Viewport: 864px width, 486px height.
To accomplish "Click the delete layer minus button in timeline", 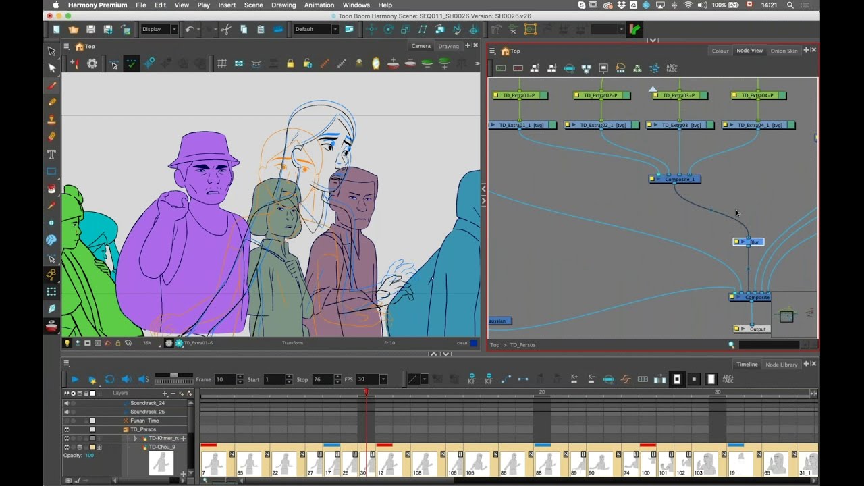I will tap(173, 393).
